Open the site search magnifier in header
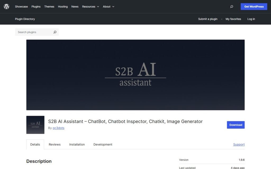271x169 pixels. pyautogui.click(x=232, y=7)
